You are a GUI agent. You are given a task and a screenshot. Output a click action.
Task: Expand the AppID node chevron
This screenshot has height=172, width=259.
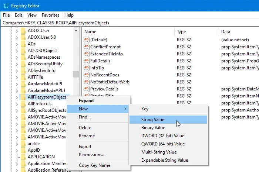[17, 151]
